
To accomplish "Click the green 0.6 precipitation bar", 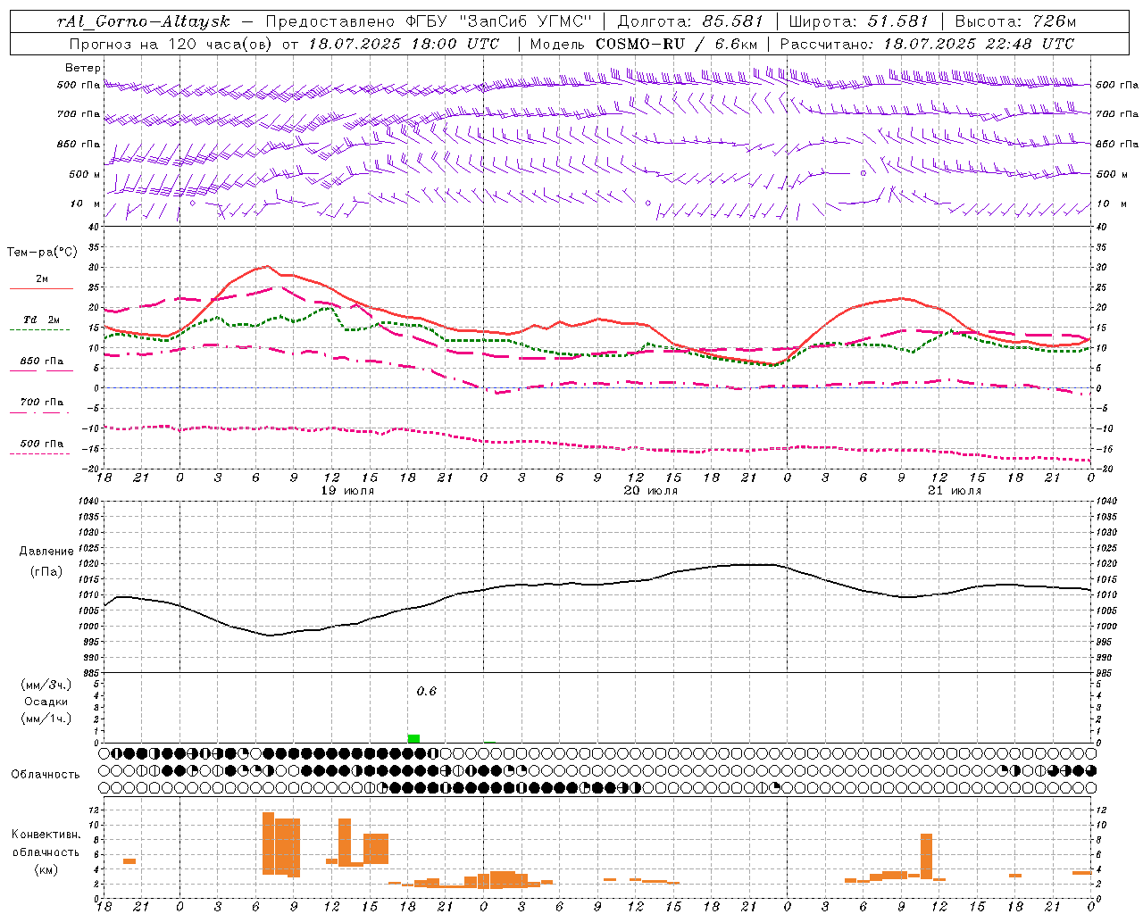I will pos(413,738).
